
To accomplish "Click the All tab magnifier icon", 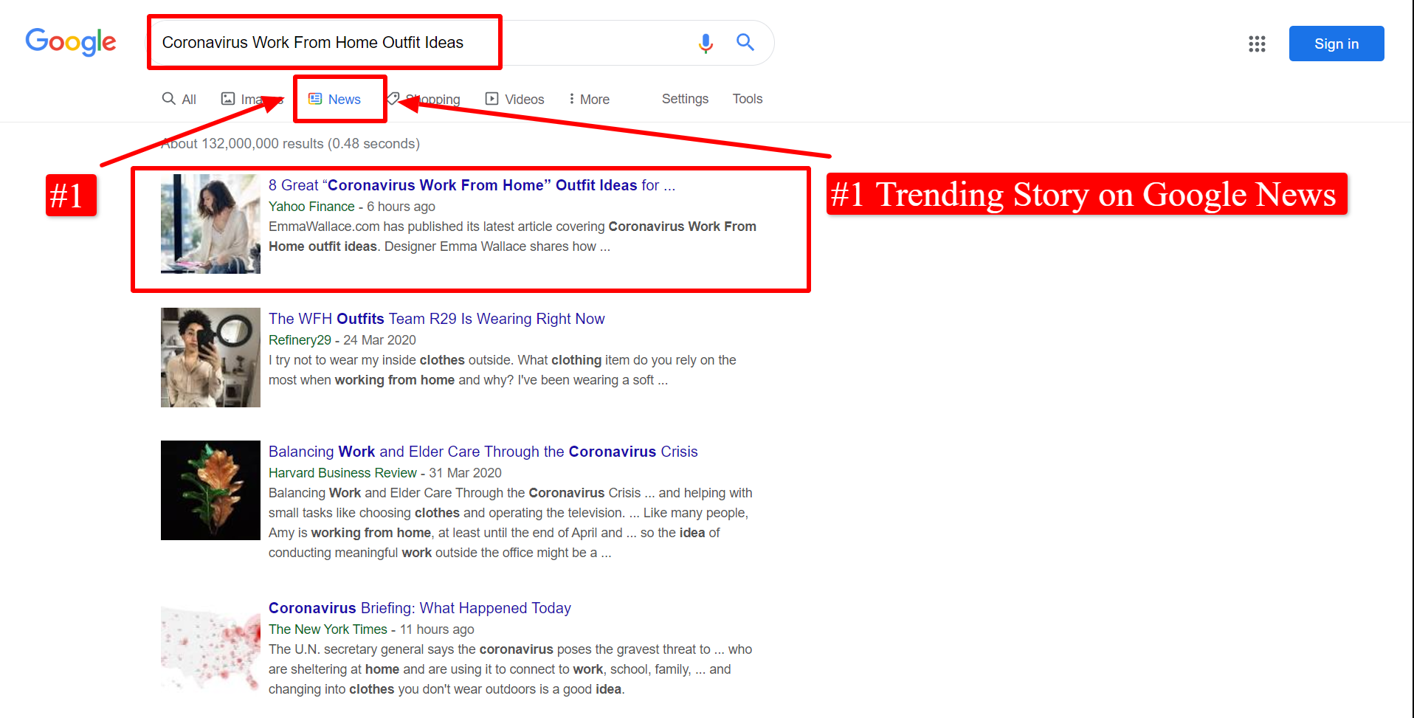I will pos(169,98).
